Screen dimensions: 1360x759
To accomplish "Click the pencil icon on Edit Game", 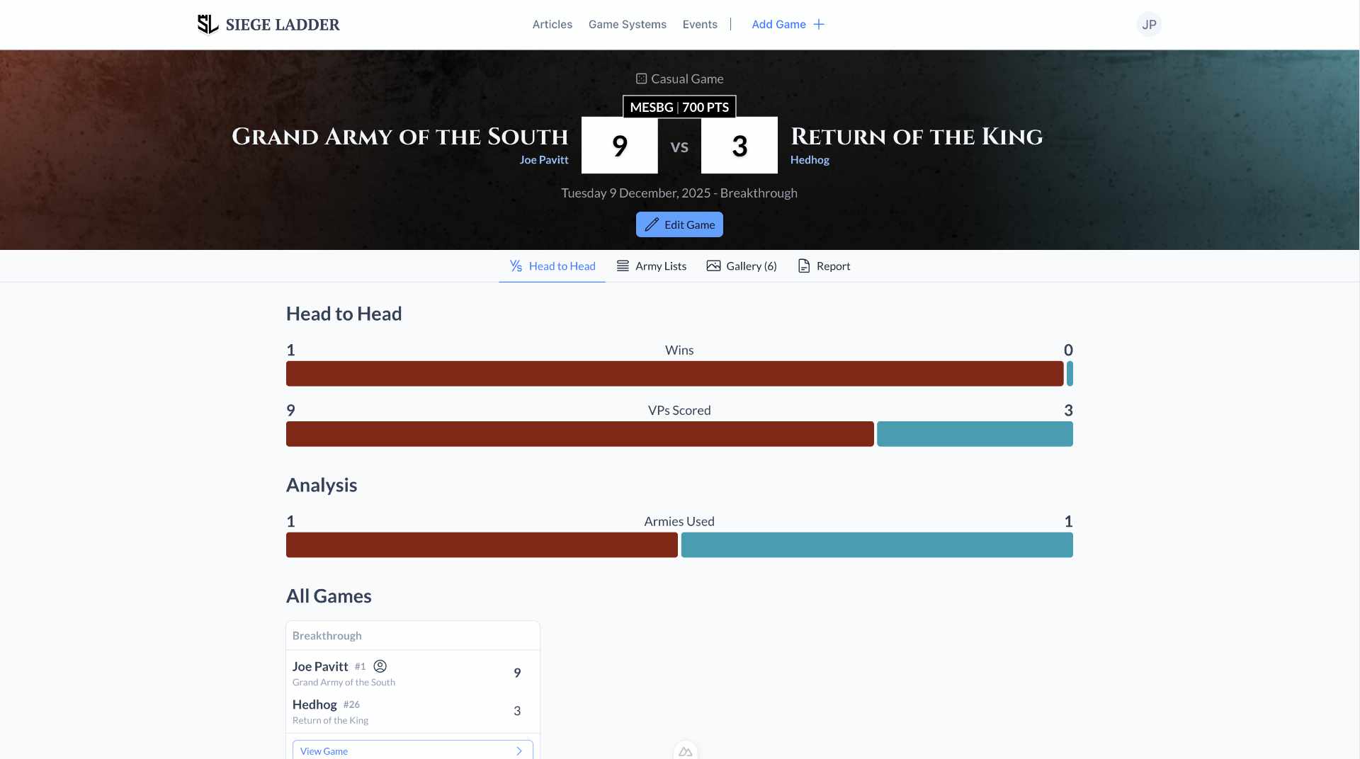I will [x=652, y=224].
